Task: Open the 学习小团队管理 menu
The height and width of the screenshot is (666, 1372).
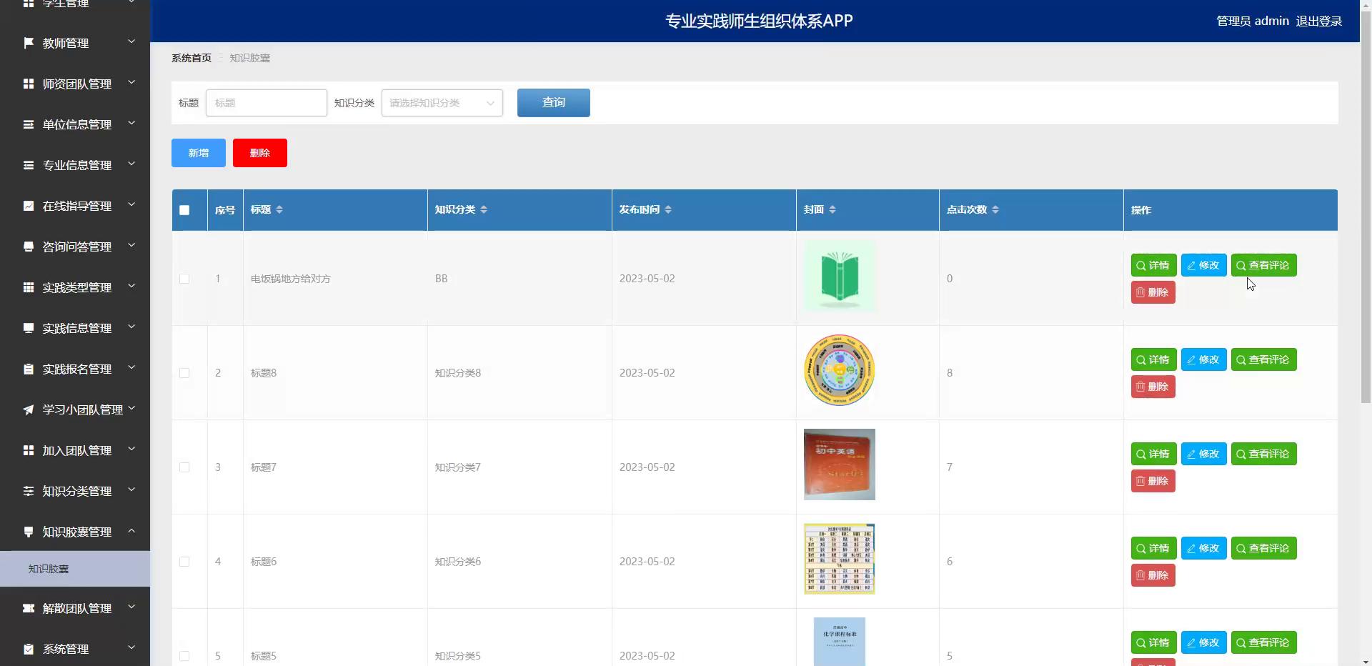Action: pyautogui.click(x=75, y=409)
